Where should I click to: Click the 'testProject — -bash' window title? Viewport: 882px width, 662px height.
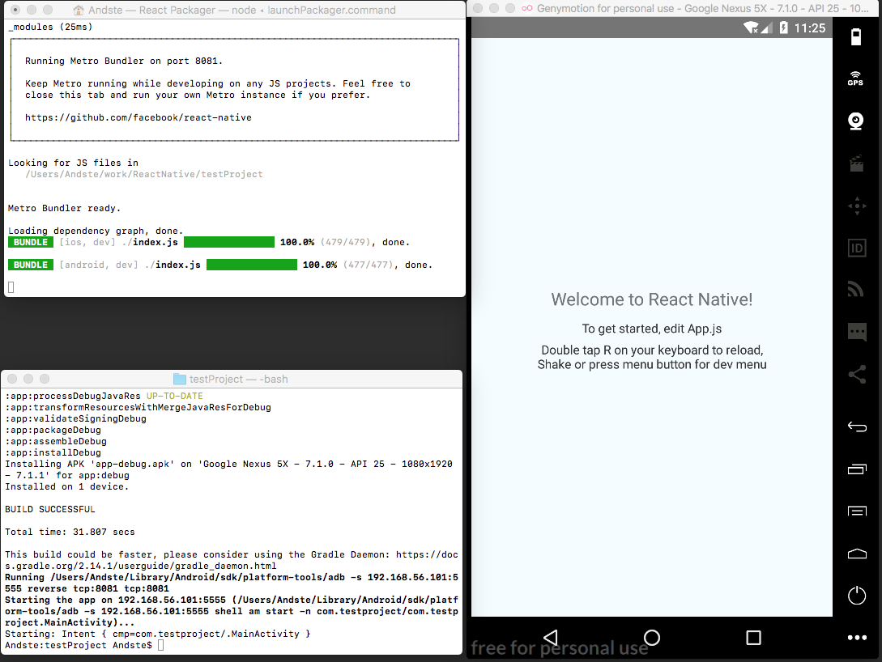(238, 379)
